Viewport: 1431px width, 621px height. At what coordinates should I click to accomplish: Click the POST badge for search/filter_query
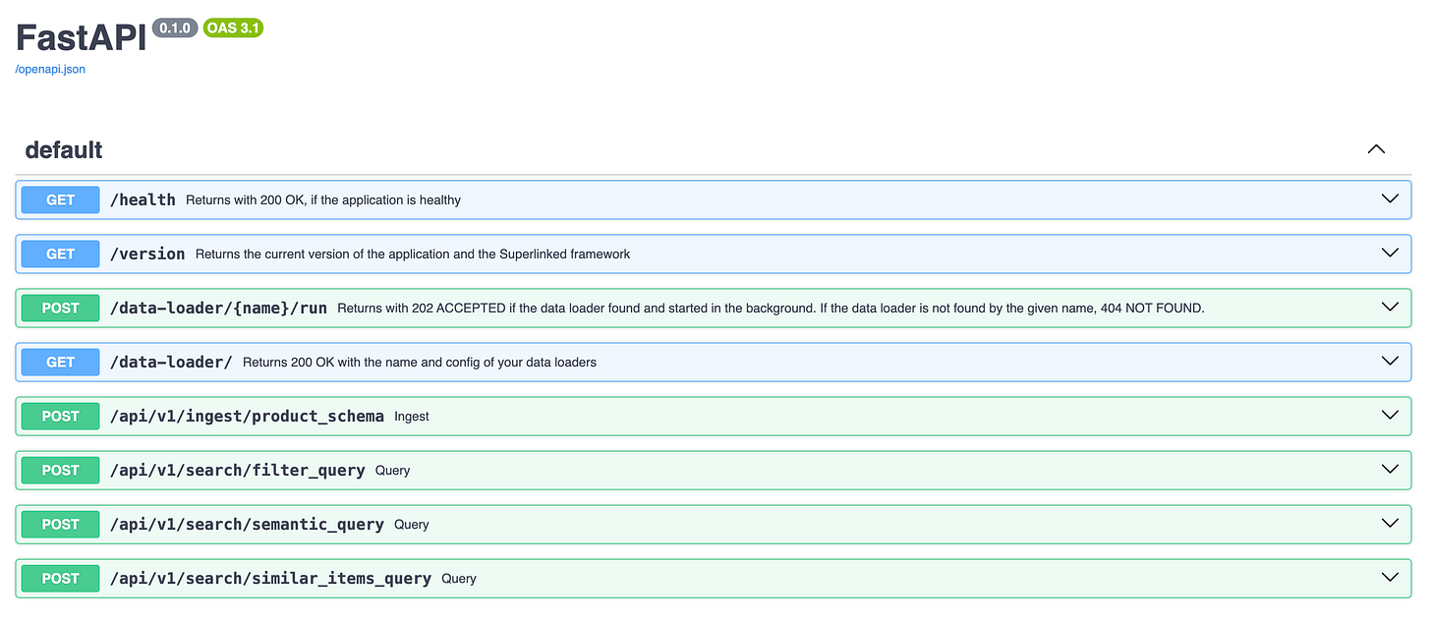(x=61, y=470)
